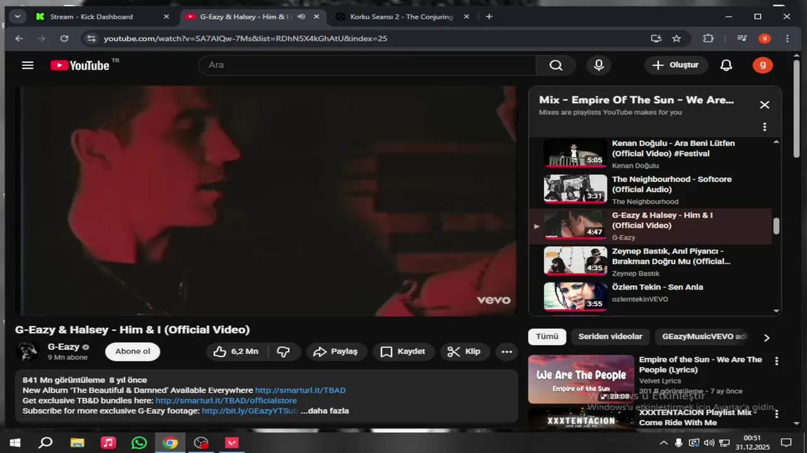807x453 pixels.
Task: Bookmark this page with star icon
Action: [x=676, y=38]
